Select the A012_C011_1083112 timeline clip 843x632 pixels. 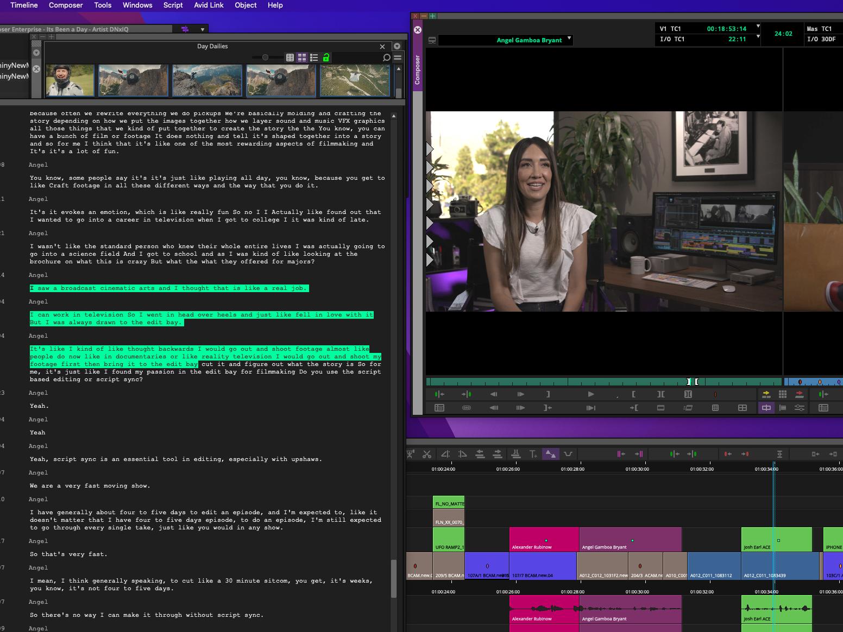coord(714,566)
